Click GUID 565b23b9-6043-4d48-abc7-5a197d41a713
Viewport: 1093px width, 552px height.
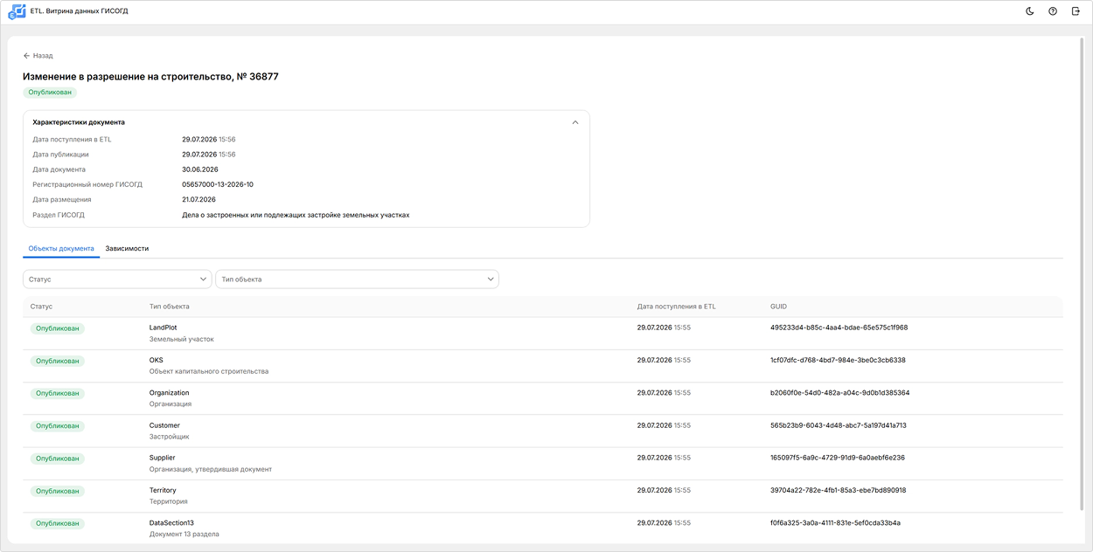click(839, 425)
